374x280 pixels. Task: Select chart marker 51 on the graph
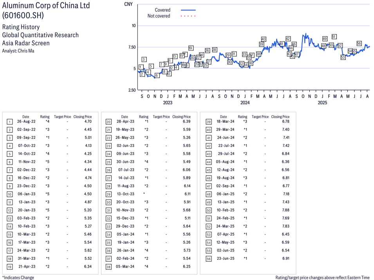point(334,37)
